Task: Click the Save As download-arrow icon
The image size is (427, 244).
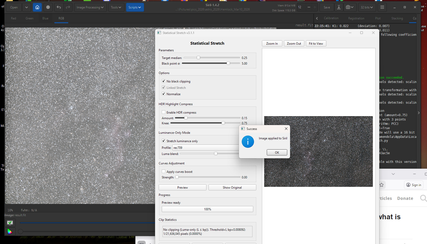Action: click(339, 7)
